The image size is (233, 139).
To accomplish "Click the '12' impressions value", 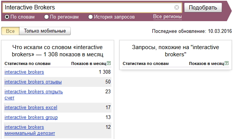I will click(108, 127).
